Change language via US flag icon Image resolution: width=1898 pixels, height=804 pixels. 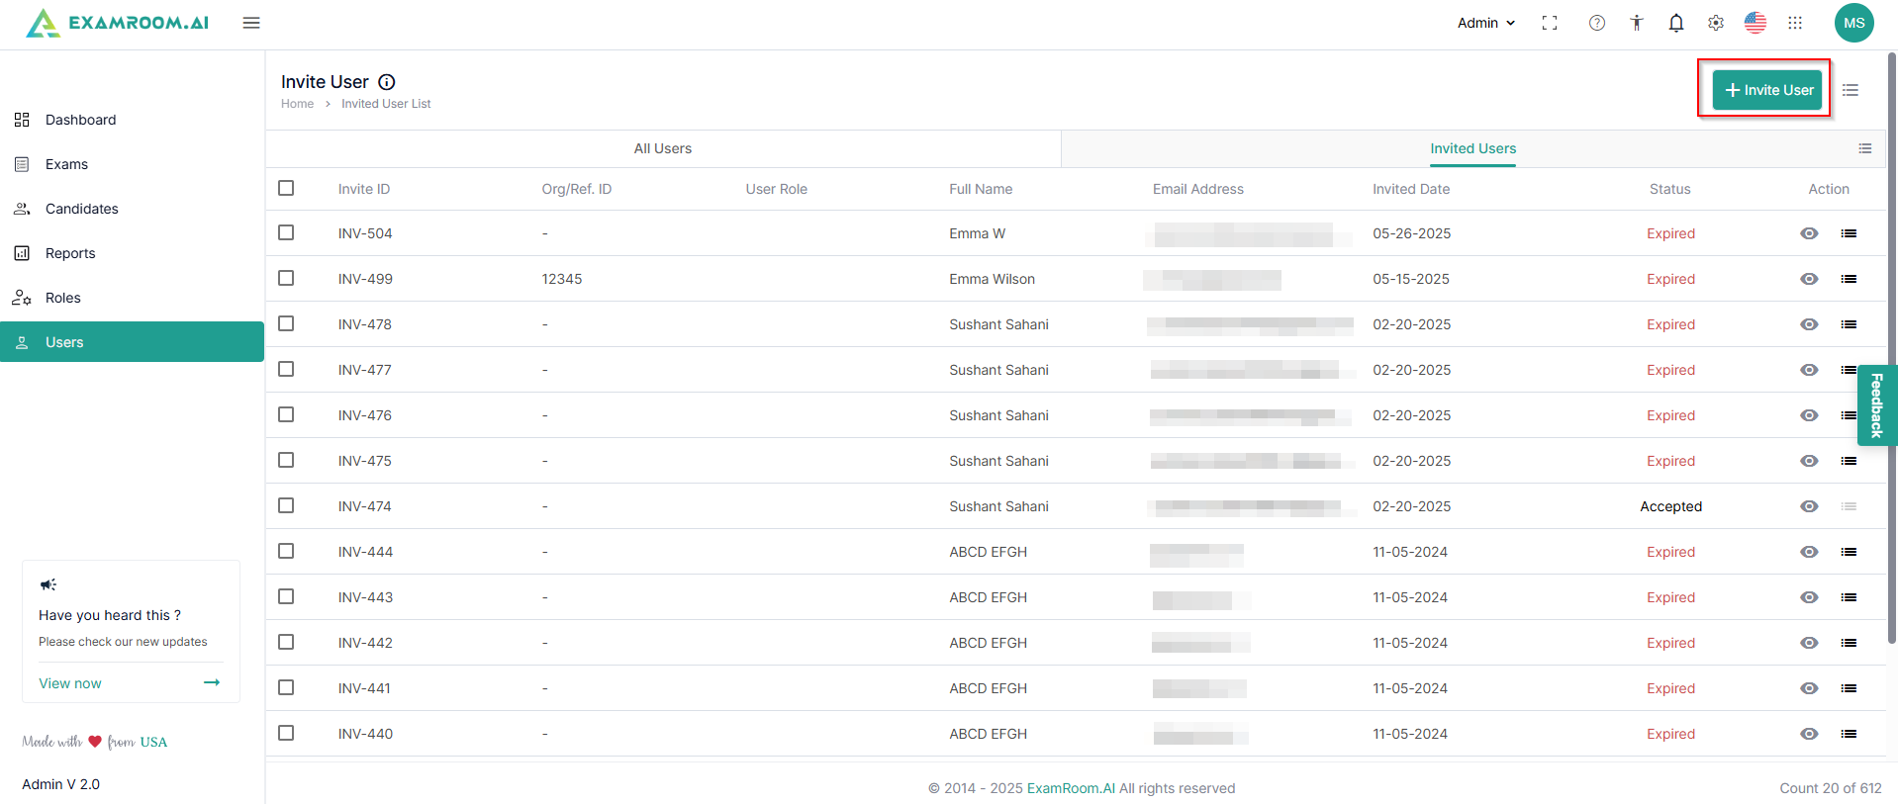[1756, 23]
